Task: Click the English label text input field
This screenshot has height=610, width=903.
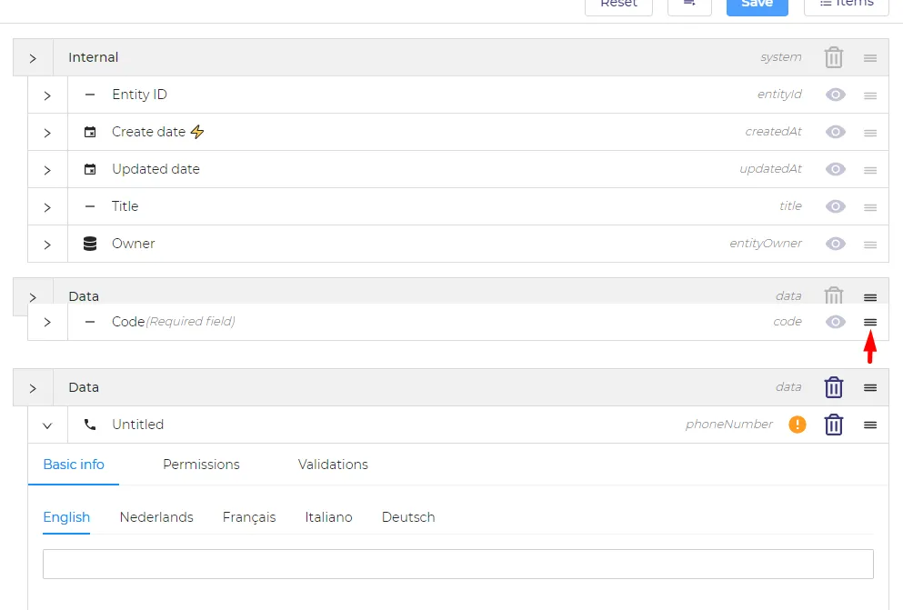Action: click(x=457, y=564)
